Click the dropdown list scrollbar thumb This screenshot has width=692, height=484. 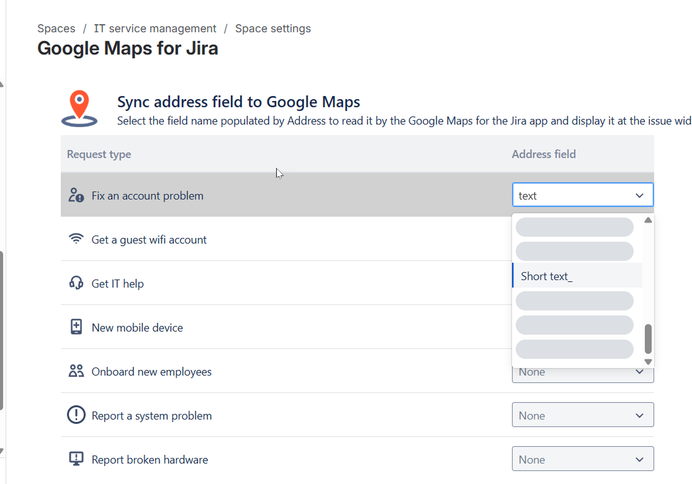point(648,339)
